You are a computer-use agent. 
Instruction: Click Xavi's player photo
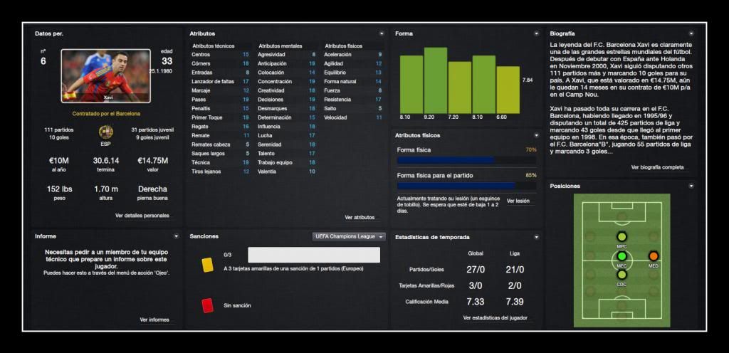(x=106, y=75)
